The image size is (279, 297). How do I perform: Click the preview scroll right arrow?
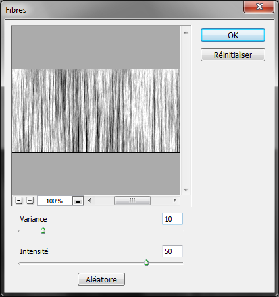(174, 200)
